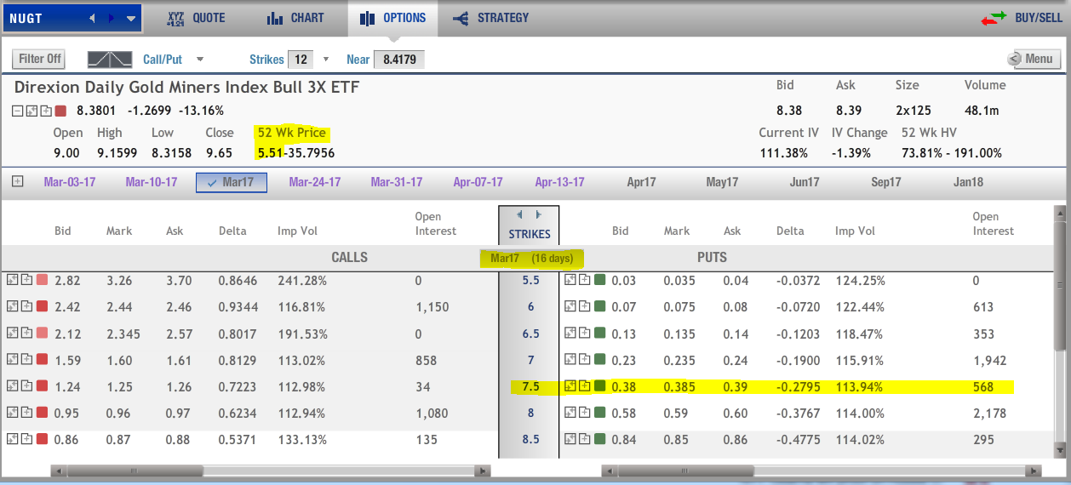
Task: Select the Sep17 expiration
Action: click(x=886, y=182)
